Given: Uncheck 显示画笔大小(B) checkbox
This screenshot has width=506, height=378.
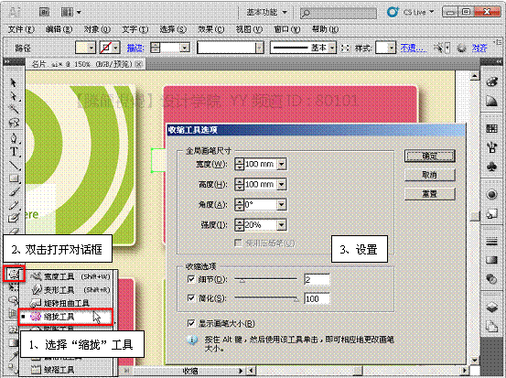Looking at the screenshot, I should click(191, 323).
